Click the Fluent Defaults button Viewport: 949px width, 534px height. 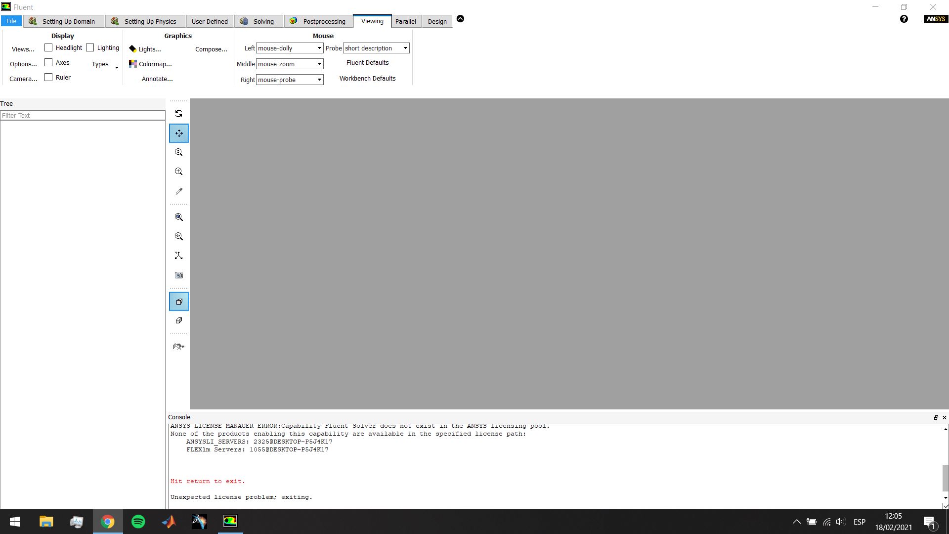tap(367, 63)
